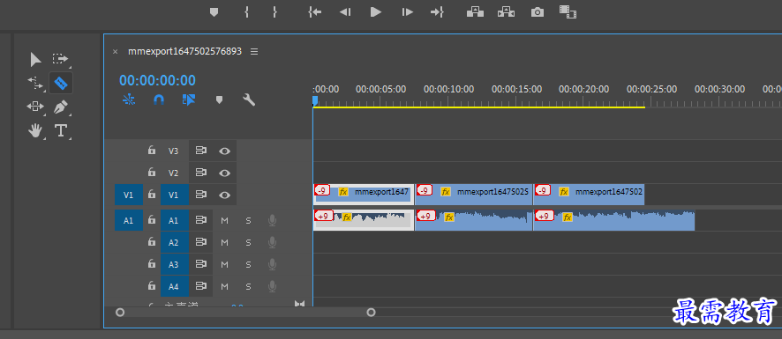This screenshot has height=339, width=782.
Task: Select second video clip mmexport16475025
Action: pyautogui.click(x=474, y=194)
